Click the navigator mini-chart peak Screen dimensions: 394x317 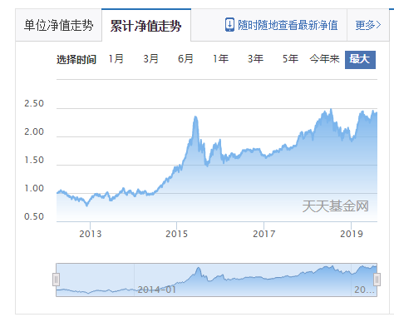[198, 269]
